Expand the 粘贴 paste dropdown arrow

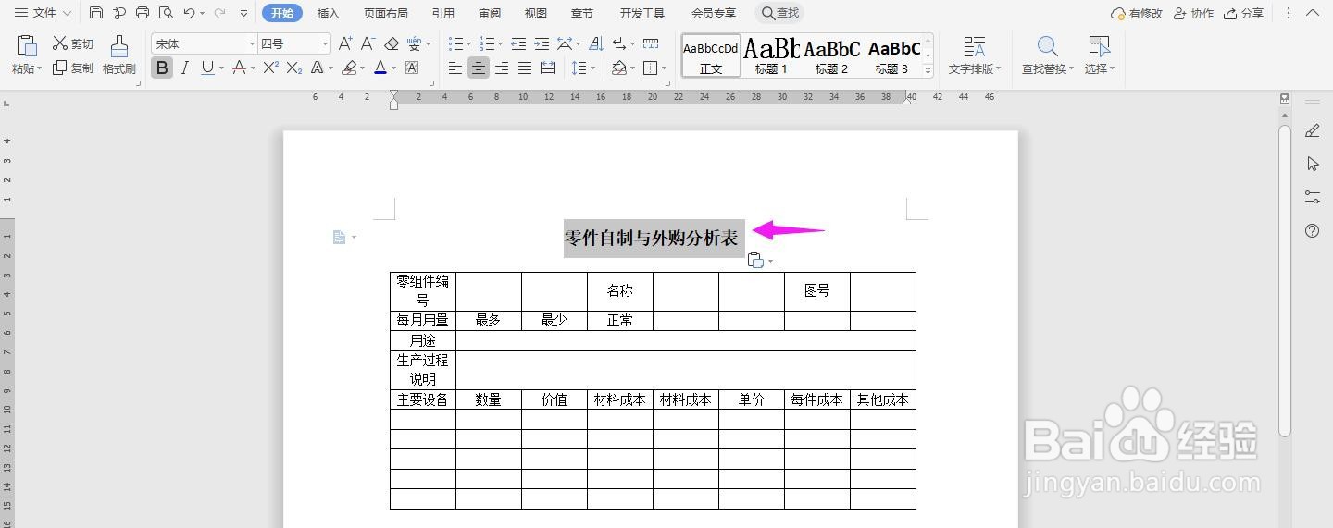tap(40, 69)
